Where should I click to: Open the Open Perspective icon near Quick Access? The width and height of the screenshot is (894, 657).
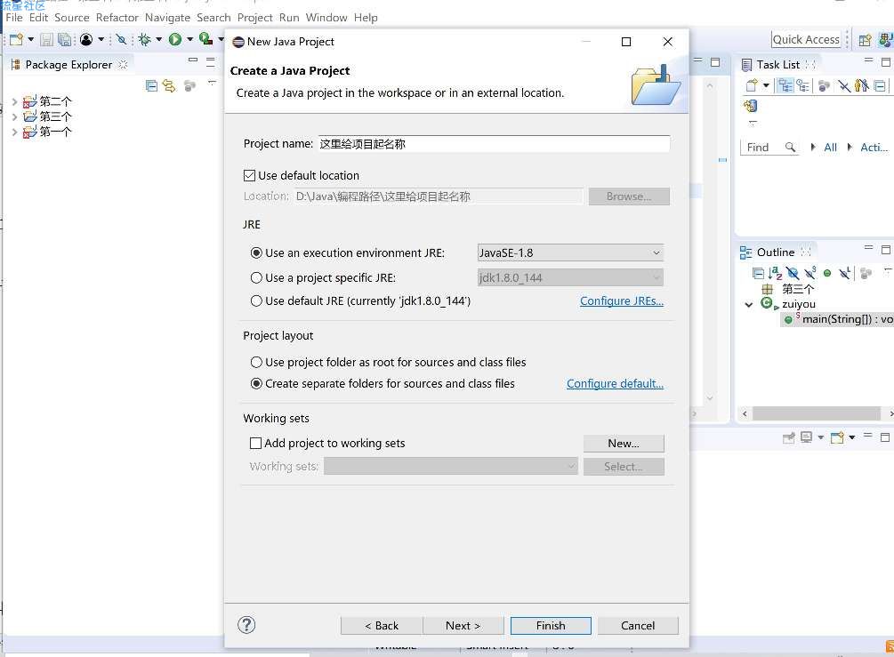pyautogui.click(x=865, y=40)
